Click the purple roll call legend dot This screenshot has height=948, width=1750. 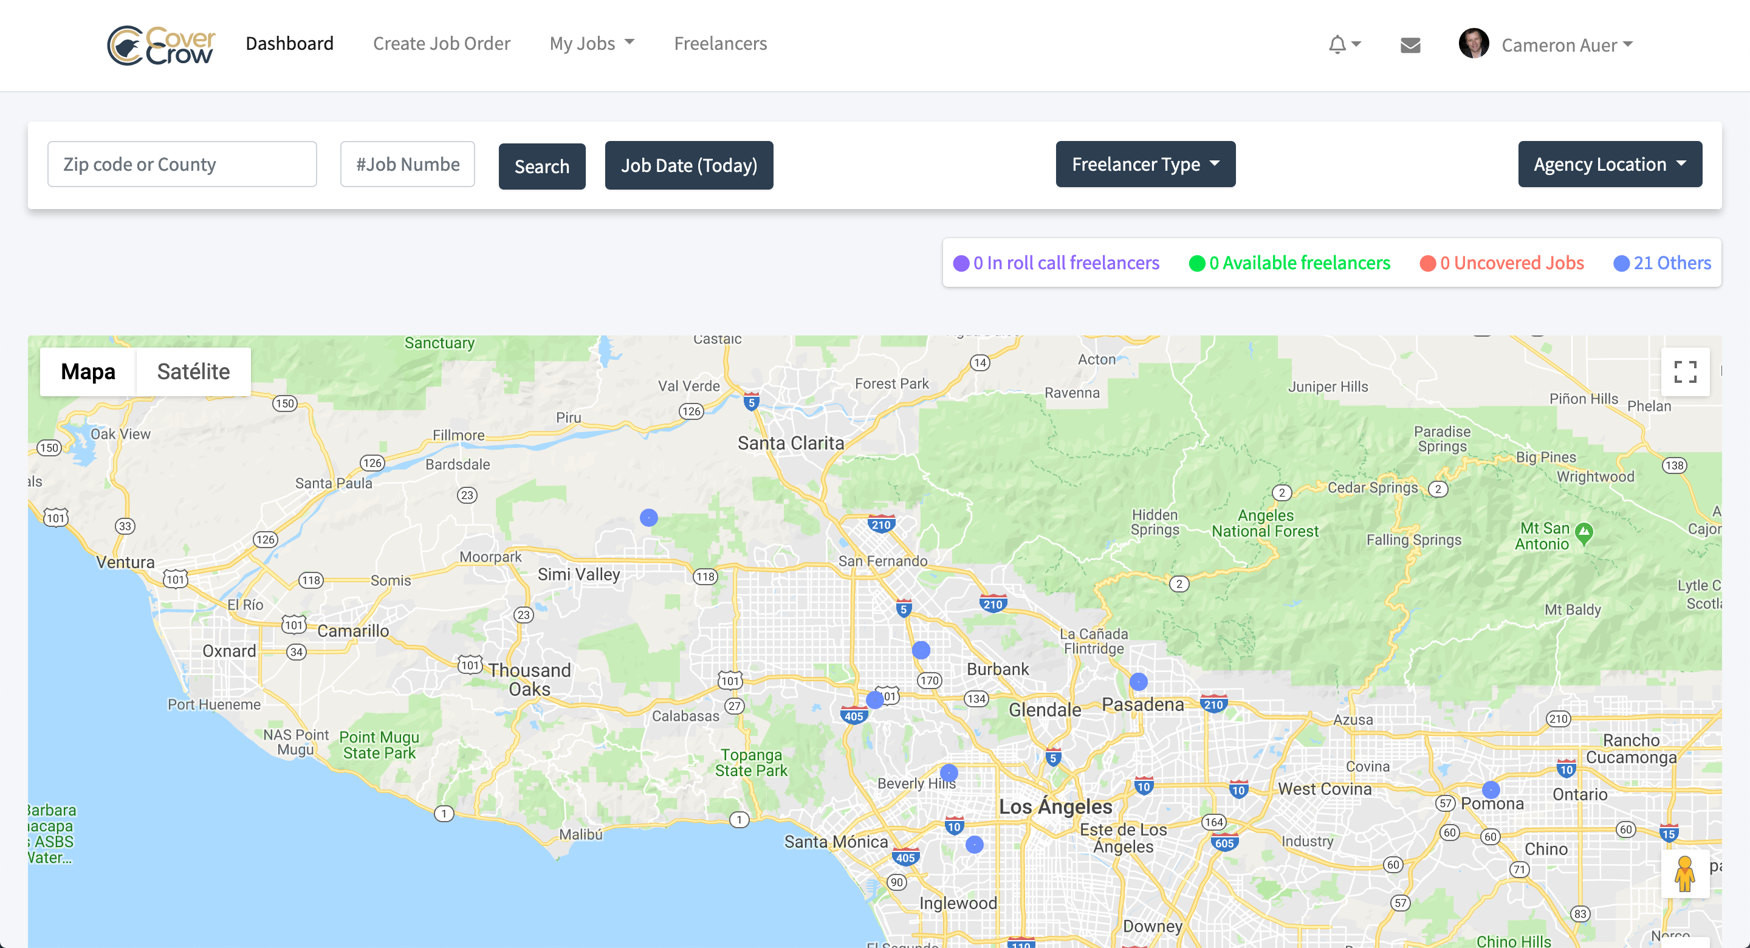pyautogui.click(x=961, y=264)
